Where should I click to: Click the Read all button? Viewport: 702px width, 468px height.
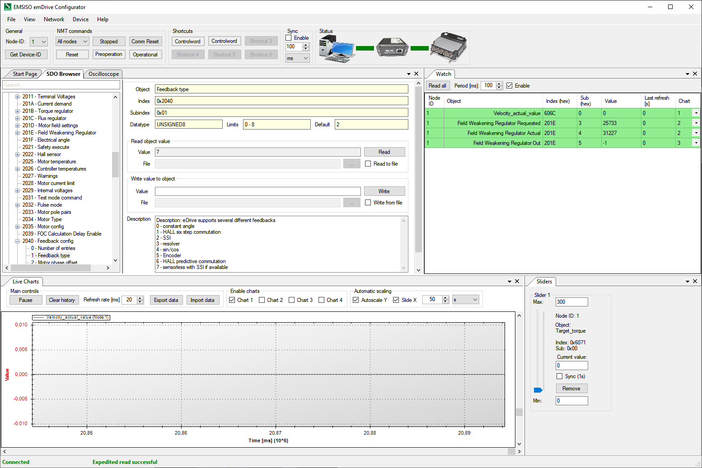pyautogui.click(x=437, y=85)
